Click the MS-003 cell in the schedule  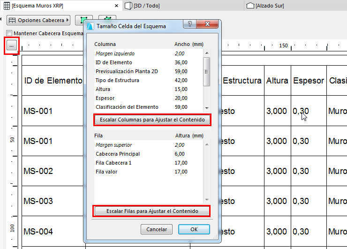[x=53, y=201]
